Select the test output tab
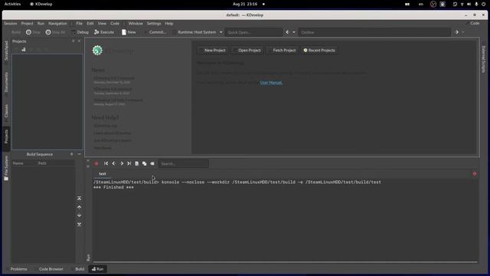Screen dimensions: 490x276 (103, 174)
